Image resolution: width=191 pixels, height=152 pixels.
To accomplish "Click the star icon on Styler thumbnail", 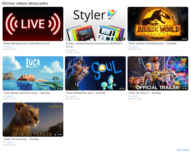I will point(118,39).
